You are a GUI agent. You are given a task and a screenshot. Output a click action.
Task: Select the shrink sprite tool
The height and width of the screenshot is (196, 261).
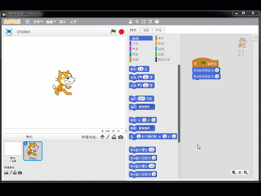pyautogui.click(x=150, y=22)
